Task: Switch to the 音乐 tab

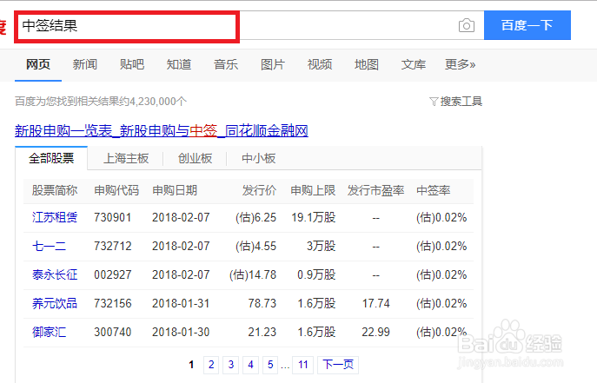Action: pos(226,64)
